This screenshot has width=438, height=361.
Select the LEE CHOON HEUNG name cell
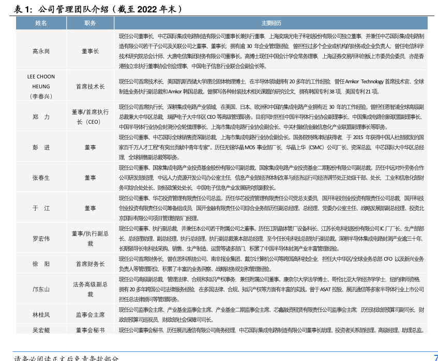click(x=41, y=86)
